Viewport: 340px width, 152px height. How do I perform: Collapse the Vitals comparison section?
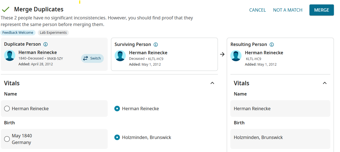212,83
